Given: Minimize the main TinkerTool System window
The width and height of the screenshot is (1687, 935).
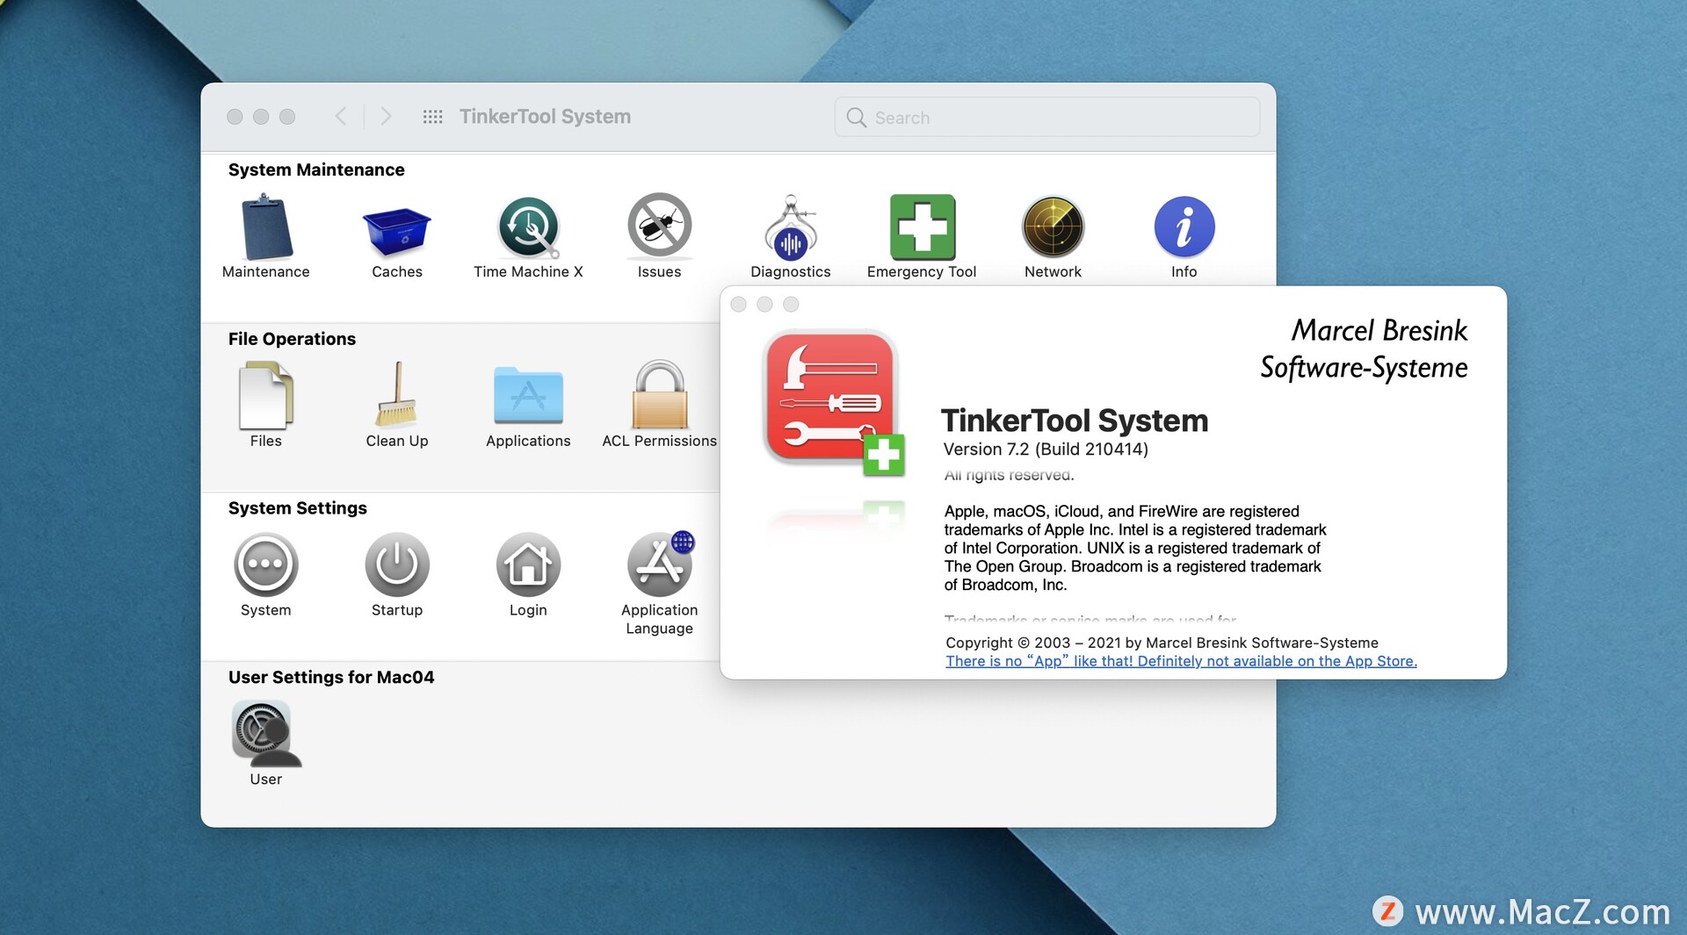Looking at the screenshot, I should 261,117.
